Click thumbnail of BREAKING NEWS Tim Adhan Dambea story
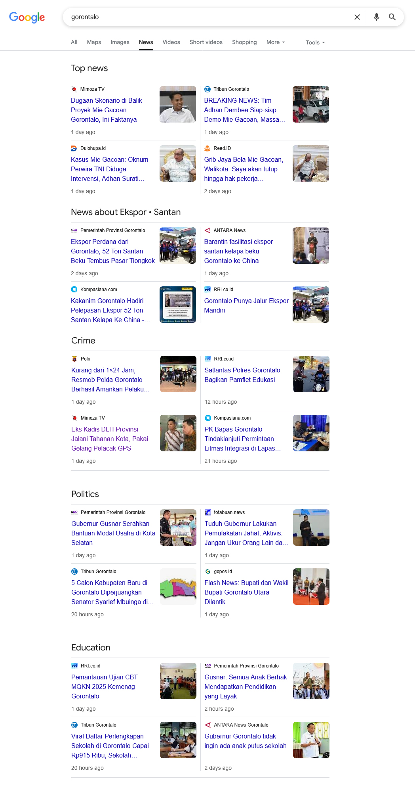415x794 pixels. coord(311,104)
